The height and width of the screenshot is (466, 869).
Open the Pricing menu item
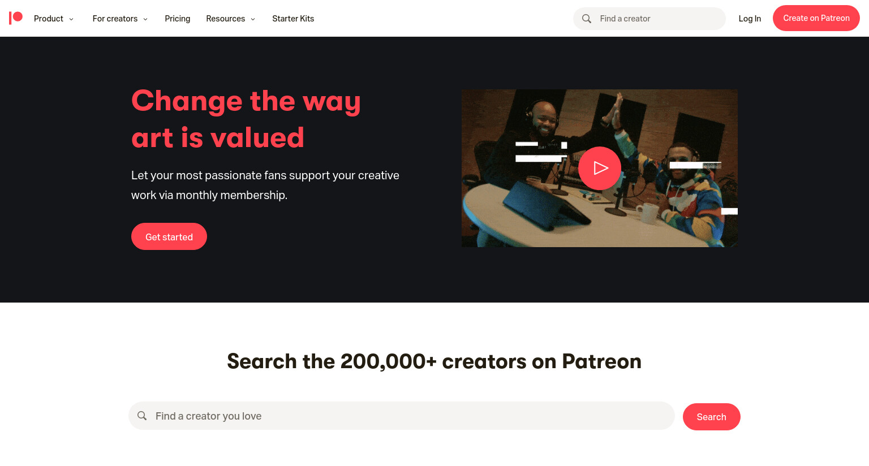178,19
